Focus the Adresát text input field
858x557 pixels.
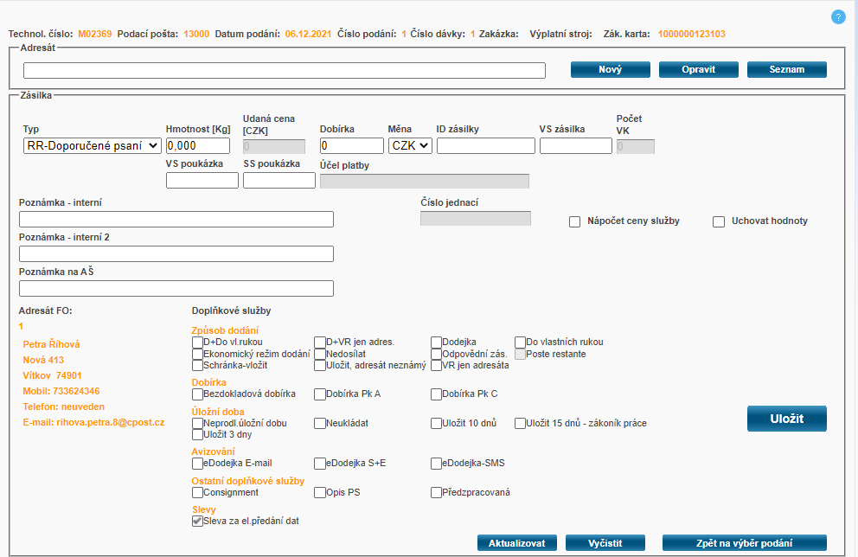284,71
